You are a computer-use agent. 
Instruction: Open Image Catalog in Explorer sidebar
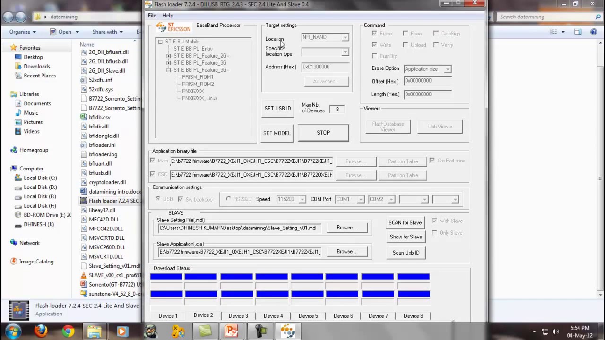pyautogui.click(x=36, y=262)
